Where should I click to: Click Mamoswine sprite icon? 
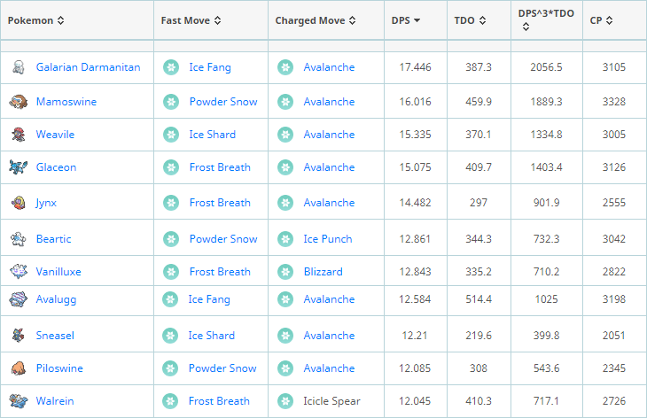(18, 102)
